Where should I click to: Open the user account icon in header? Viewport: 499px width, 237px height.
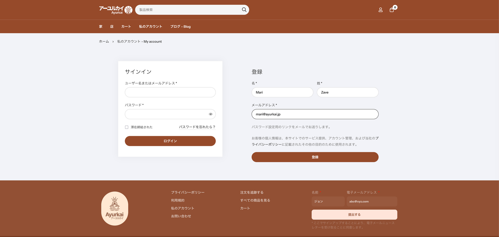coord(380,10)
